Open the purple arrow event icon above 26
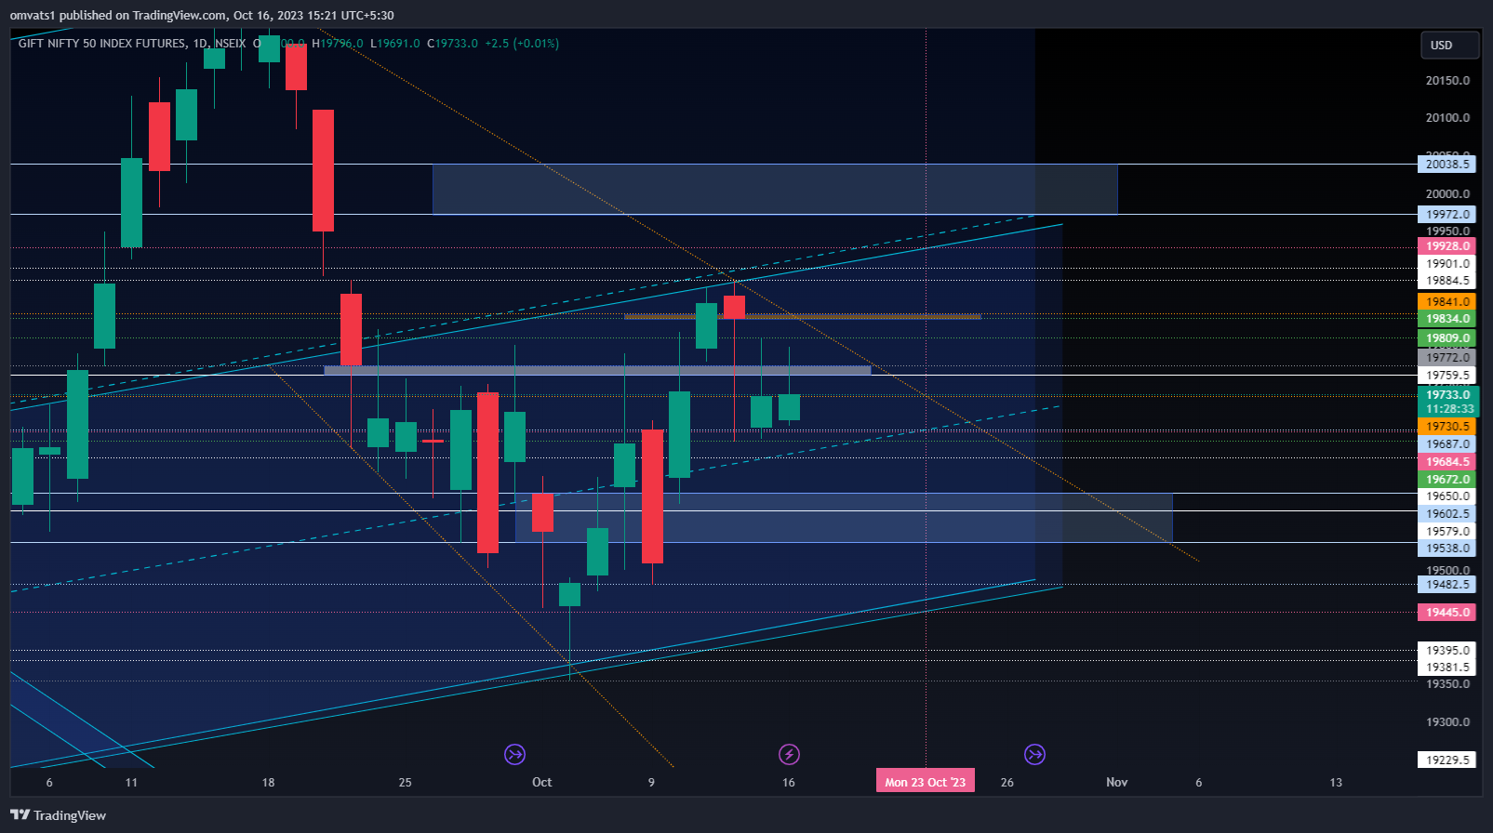The image size is (1493, 833). click(x=1034, y=754)
